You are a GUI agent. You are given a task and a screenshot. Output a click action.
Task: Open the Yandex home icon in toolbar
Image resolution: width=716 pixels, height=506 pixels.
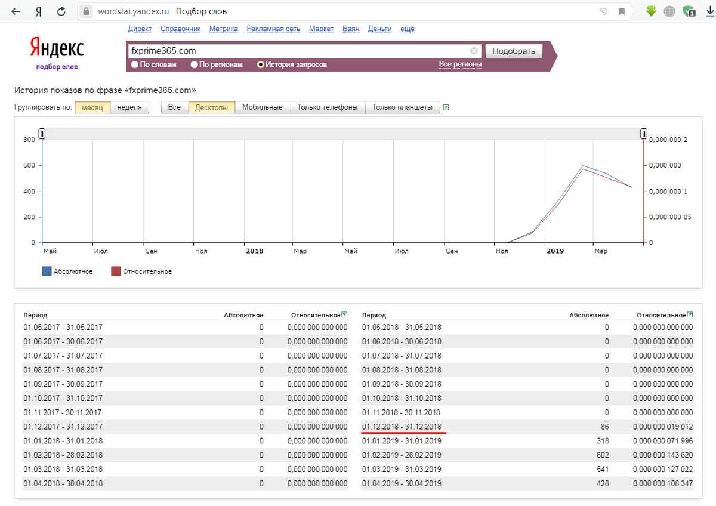pyautogui.click(x=38, y=11)
